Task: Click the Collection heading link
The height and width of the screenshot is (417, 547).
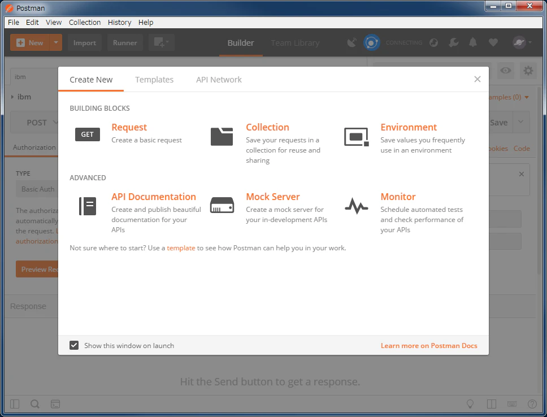Action: click(268, 127)
